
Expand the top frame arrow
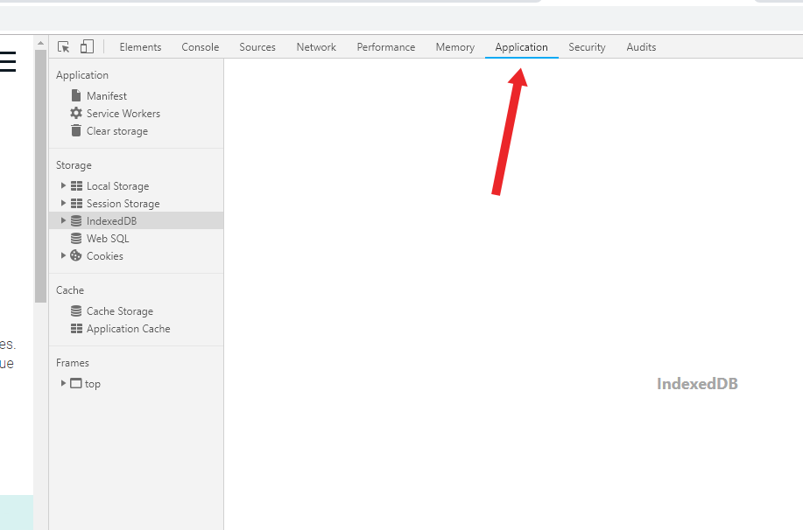[x=63, y=383]
